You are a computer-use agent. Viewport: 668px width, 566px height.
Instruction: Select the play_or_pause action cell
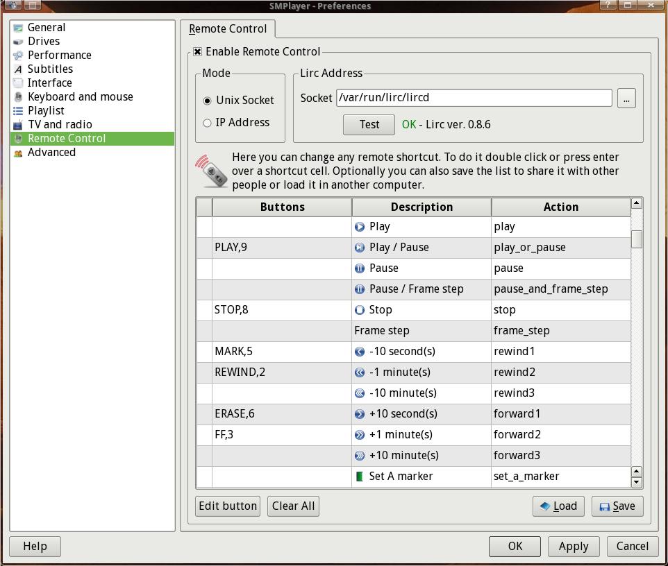561,248
